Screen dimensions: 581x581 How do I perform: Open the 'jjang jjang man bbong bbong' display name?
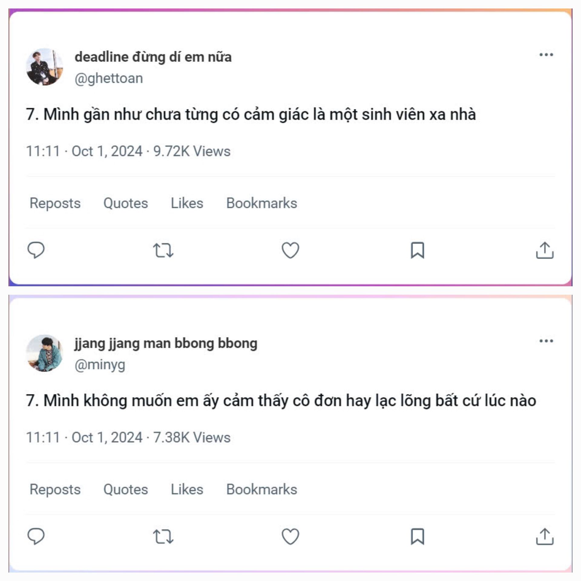pos(166,343)
